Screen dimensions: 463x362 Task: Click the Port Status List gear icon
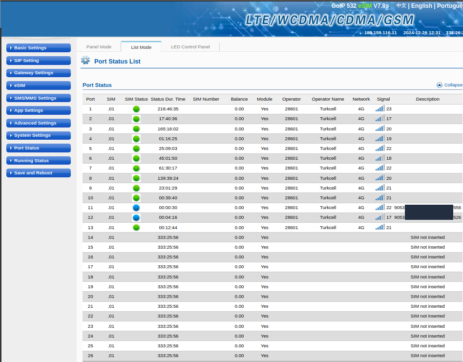click(x=85, y=60)
